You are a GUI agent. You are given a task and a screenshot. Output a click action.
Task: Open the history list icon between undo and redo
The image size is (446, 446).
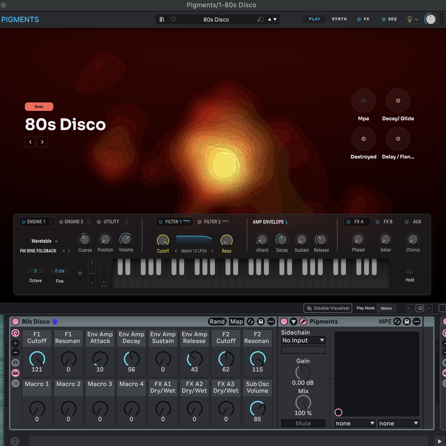pyautogui.click(x=420, y=308)
